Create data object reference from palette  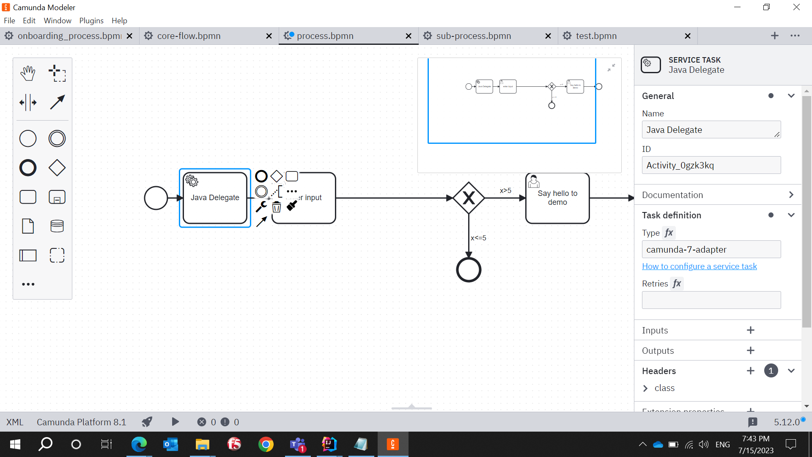click(x=28, y=226)
